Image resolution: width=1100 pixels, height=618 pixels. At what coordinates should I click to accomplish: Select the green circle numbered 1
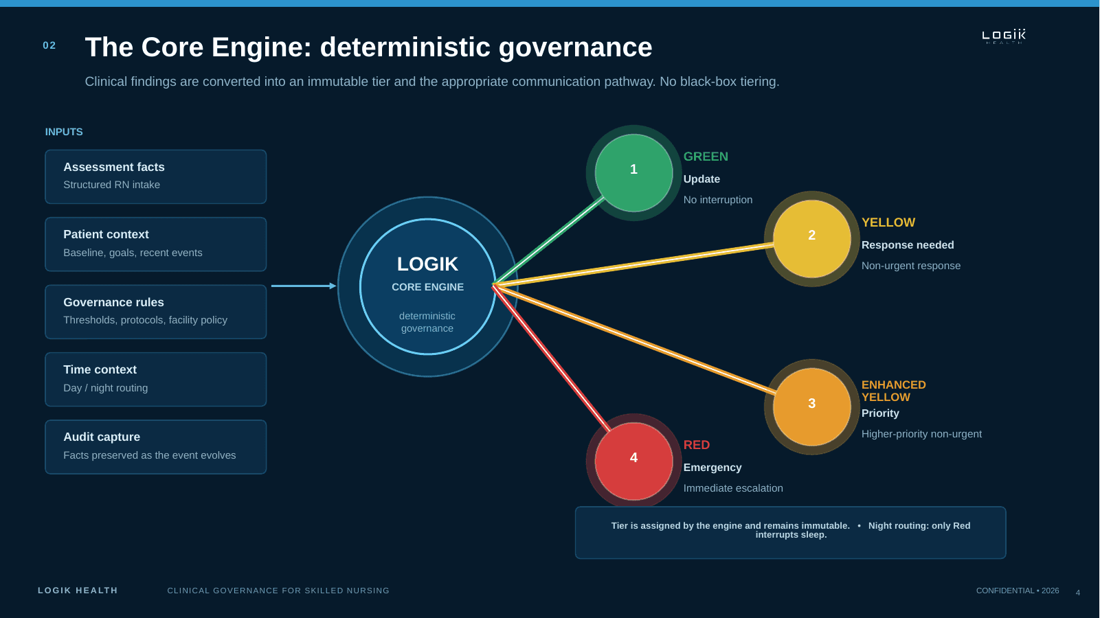(633, 172)
